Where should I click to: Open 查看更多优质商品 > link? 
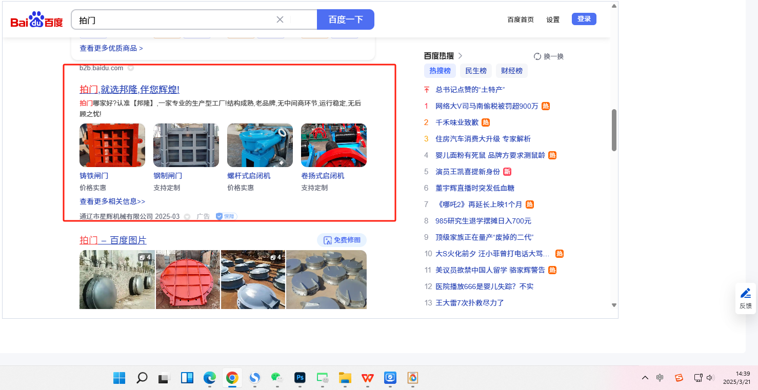(x=111, y=48)
